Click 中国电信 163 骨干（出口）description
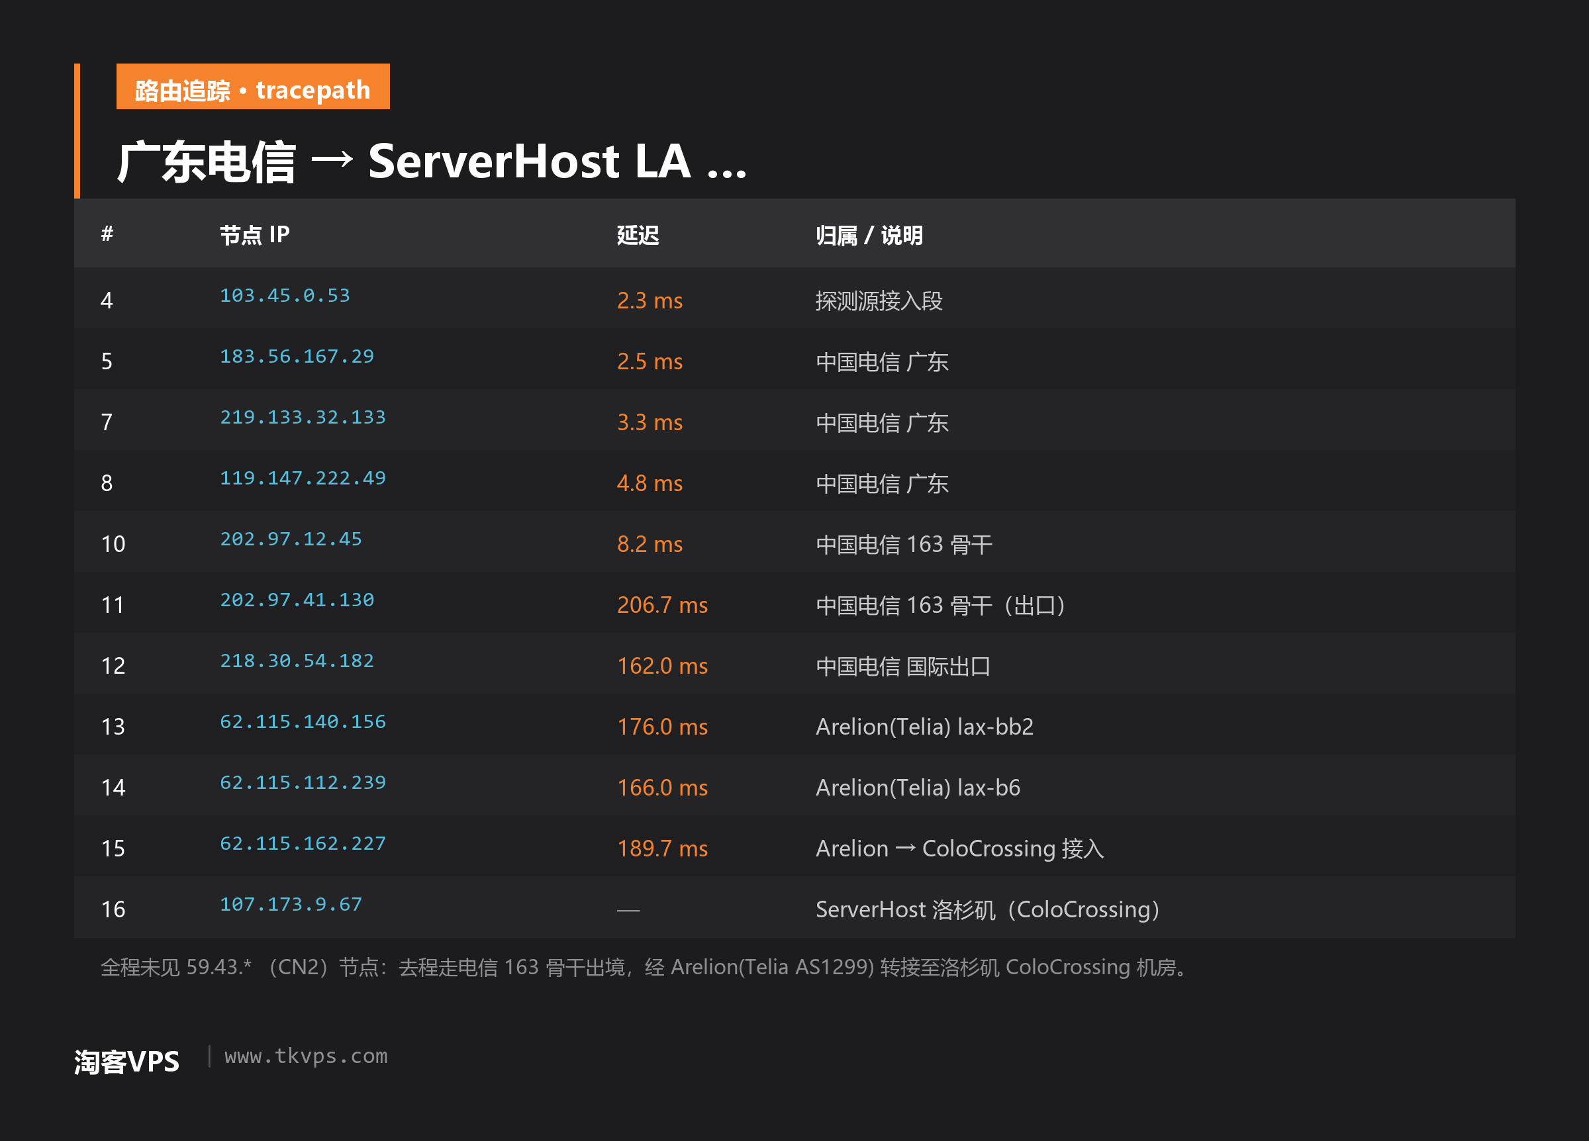The image size is (1589, 1141). tap(943, 606)
